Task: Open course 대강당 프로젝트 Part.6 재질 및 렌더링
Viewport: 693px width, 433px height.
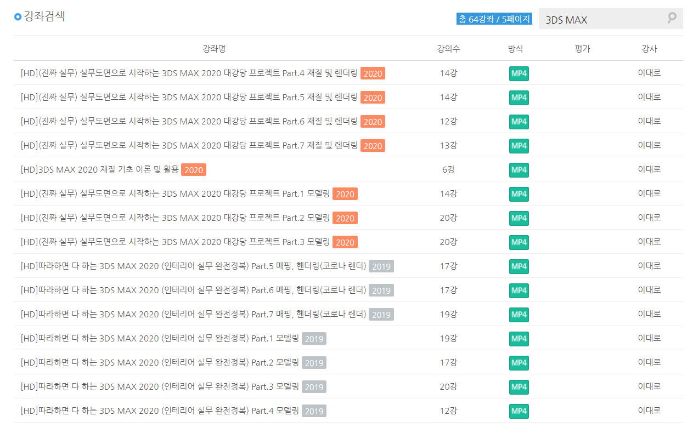Action: pos(189,121)
